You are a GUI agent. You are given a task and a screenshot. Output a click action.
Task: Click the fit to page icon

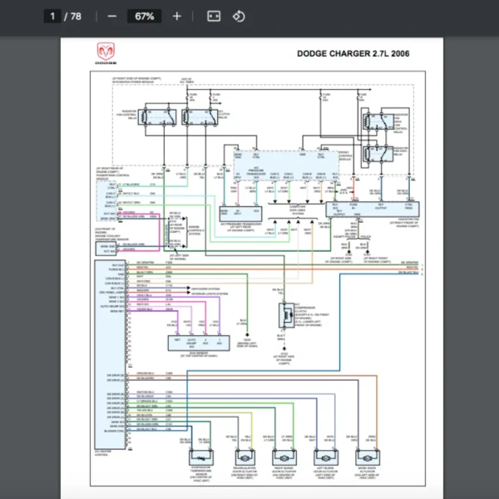[213, 16]
